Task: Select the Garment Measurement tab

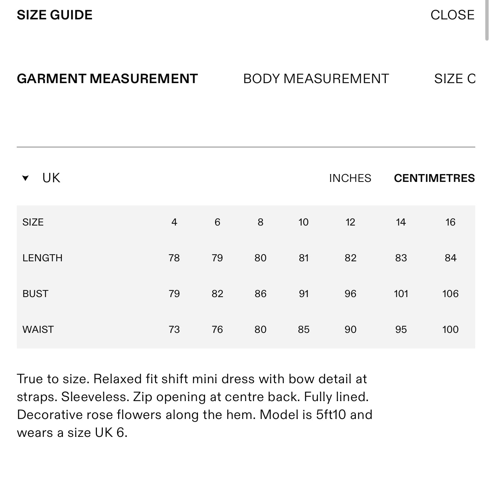Action: [107, 79]
